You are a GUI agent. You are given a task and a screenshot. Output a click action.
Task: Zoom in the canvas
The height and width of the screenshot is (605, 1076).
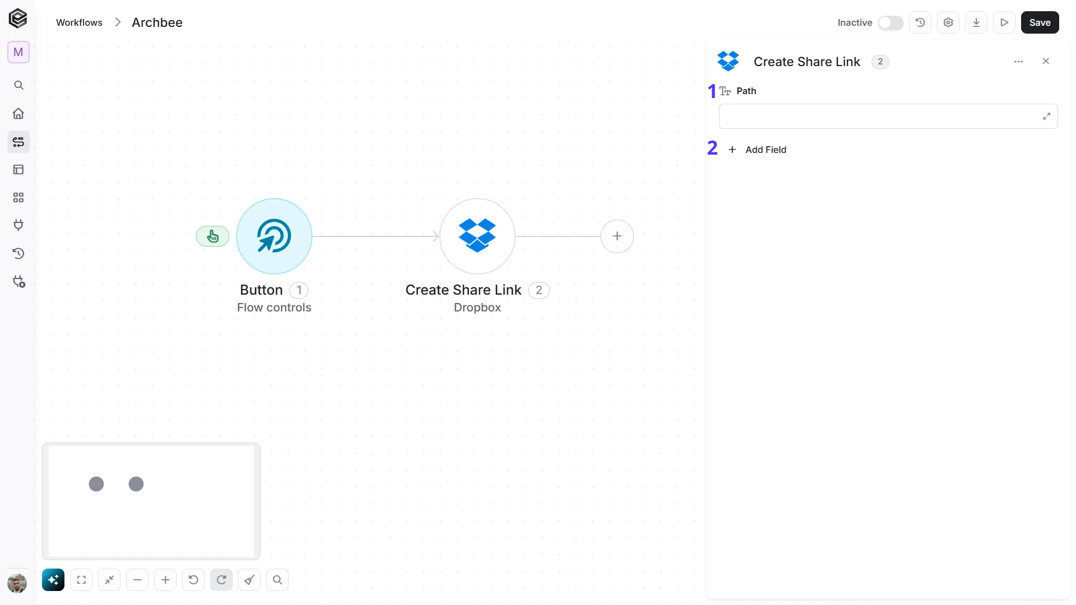tap(165, 580)
